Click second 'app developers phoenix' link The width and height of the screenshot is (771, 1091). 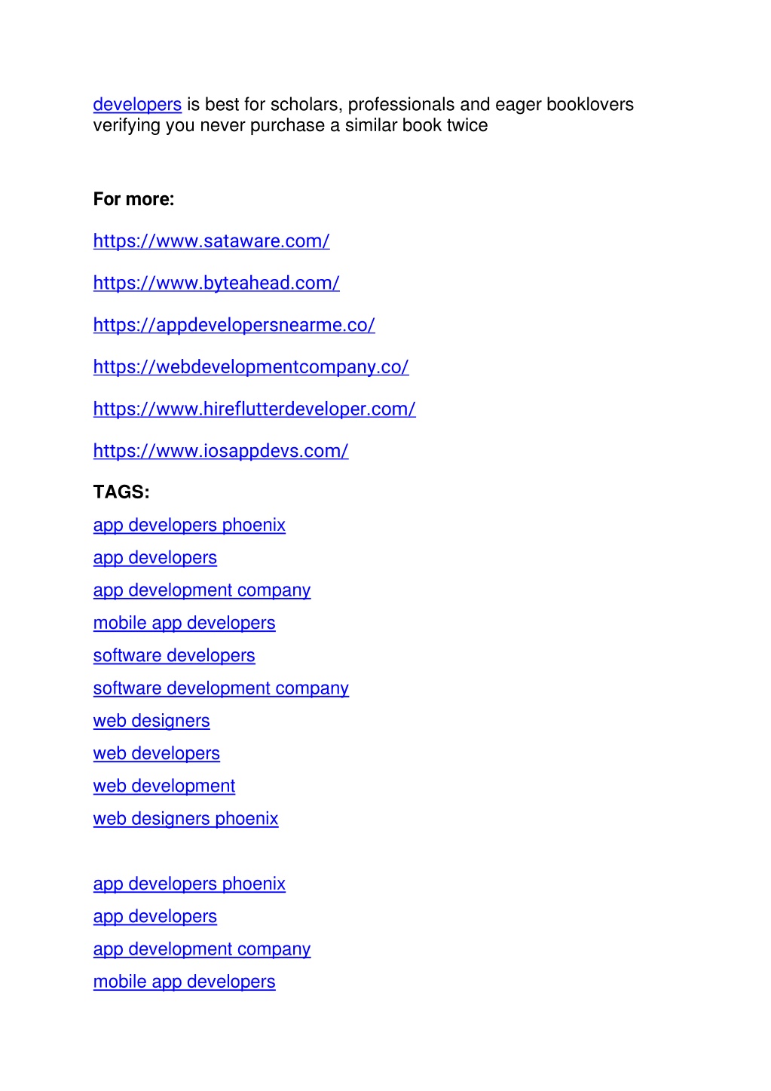pyautogui.click(x=189, y=884)
